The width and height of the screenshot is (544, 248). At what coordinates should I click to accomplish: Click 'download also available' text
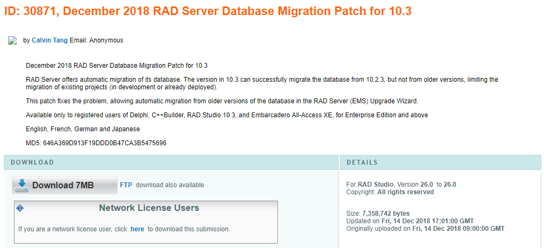click(x=170, y=185)
